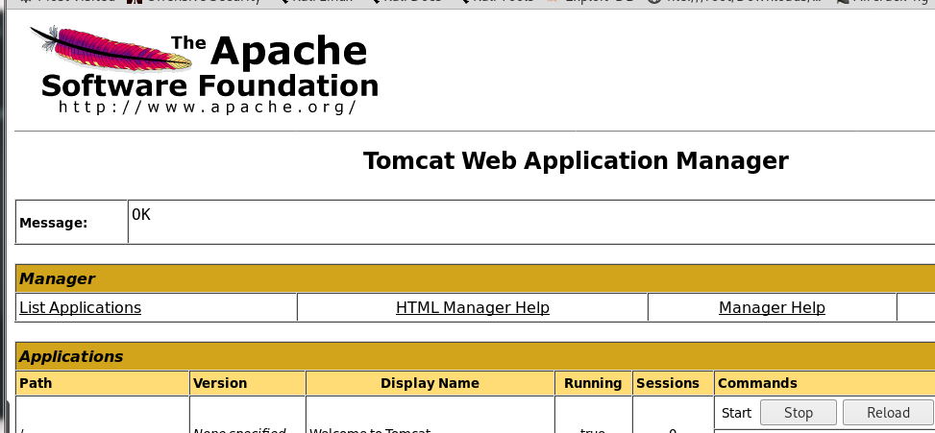Click the Reload button for the root application
Screen dimensions: 935x433
click(888, 412)
